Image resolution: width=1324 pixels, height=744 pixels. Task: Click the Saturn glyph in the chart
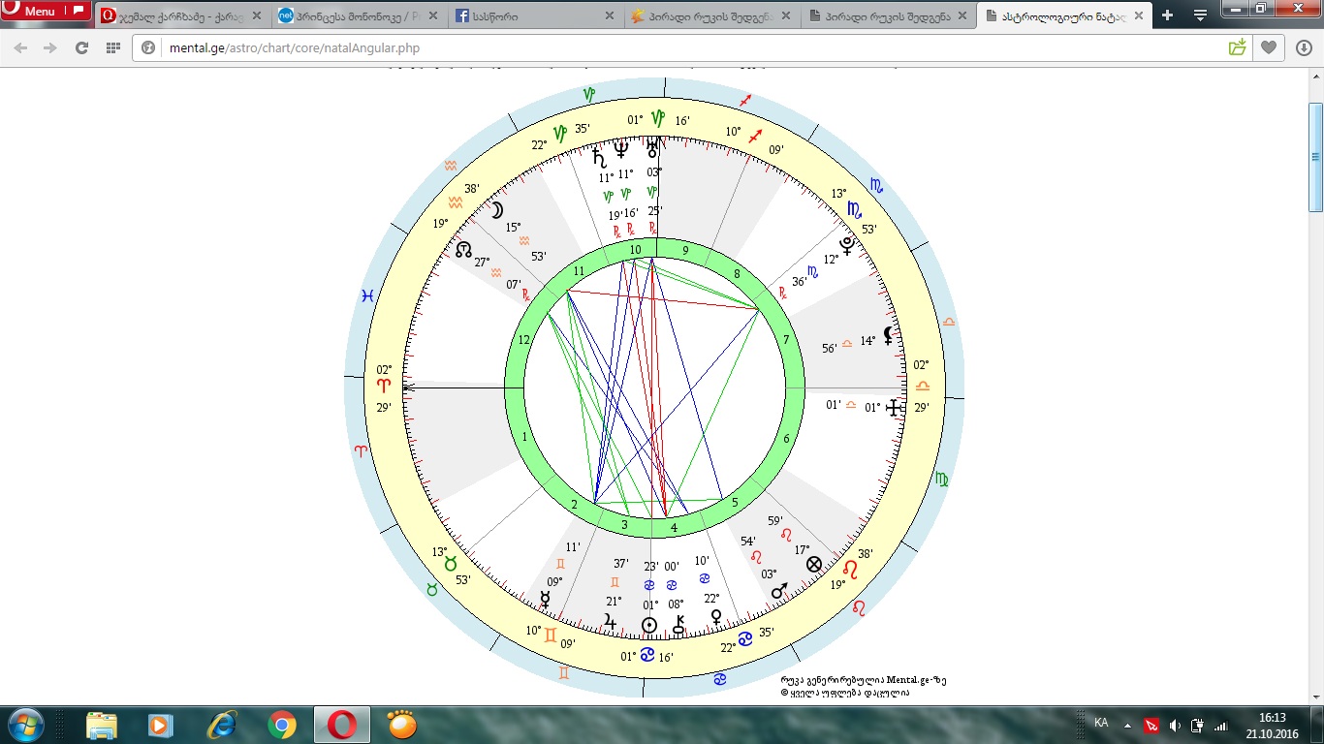tap(600, 155)
